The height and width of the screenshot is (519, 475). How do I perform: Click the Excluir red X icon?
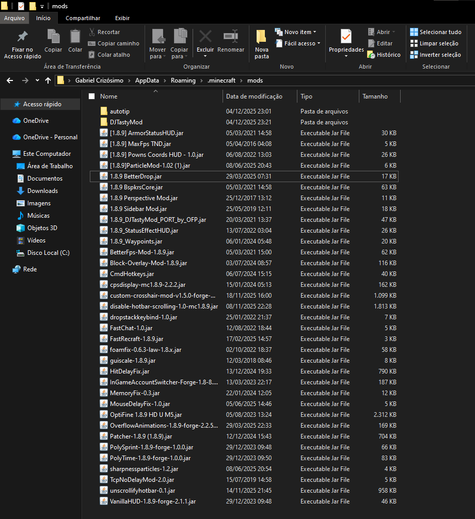point(205,37)
